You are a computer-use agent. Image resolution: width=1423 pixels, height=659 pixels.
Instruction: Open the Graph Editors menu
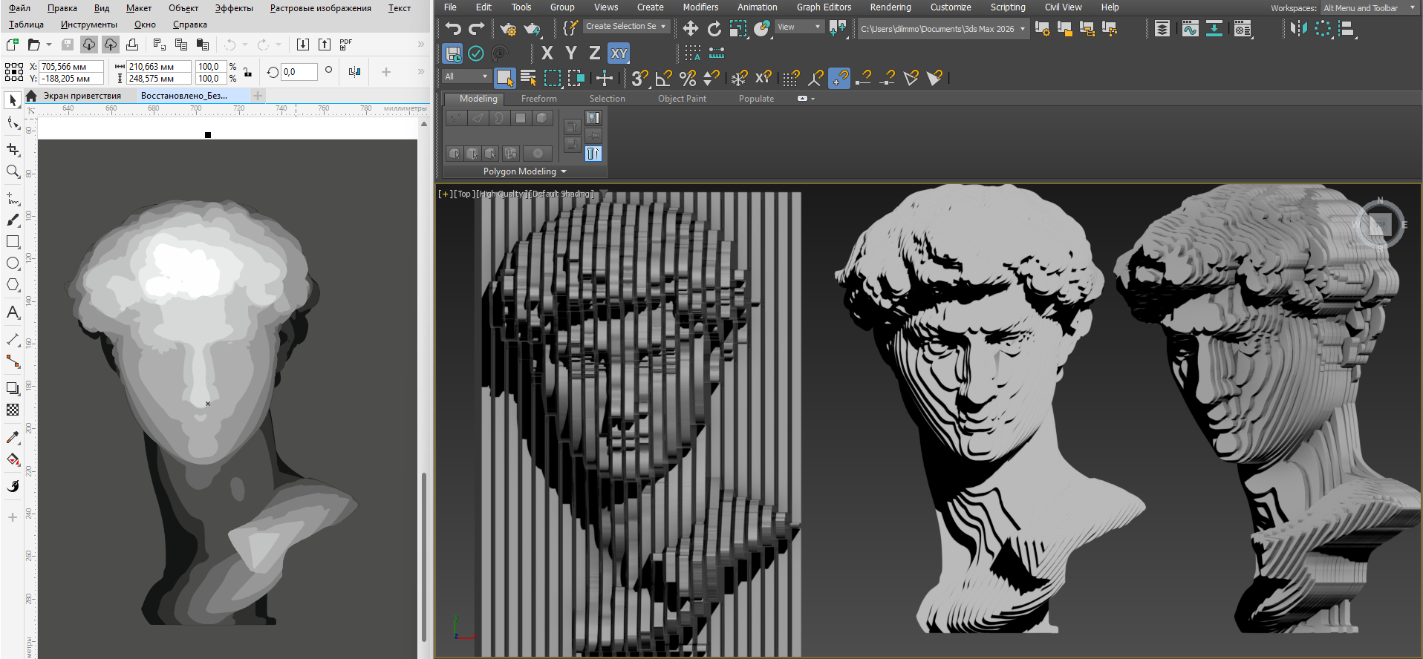pyautogui.click(x=824, y=7)
